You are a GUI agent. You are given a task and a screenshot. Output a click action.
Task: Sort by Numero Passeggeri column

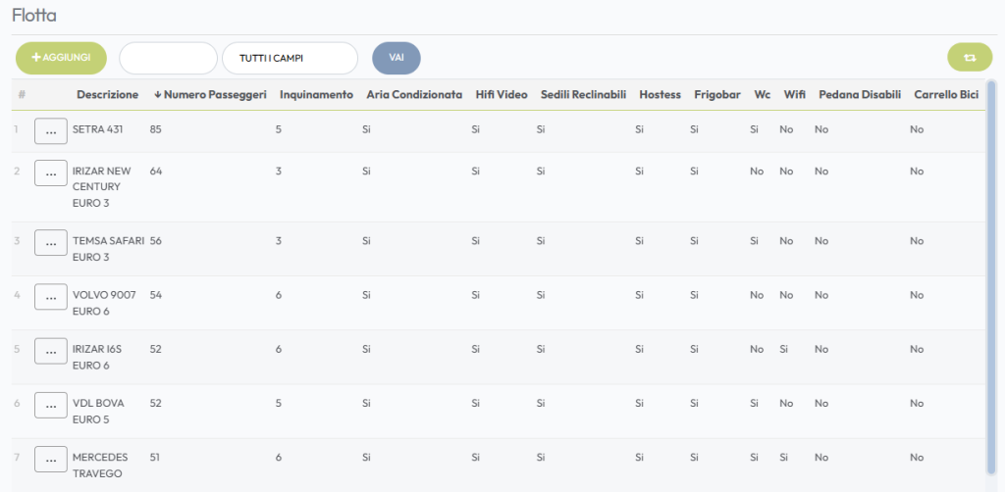(x=210, y=95)
